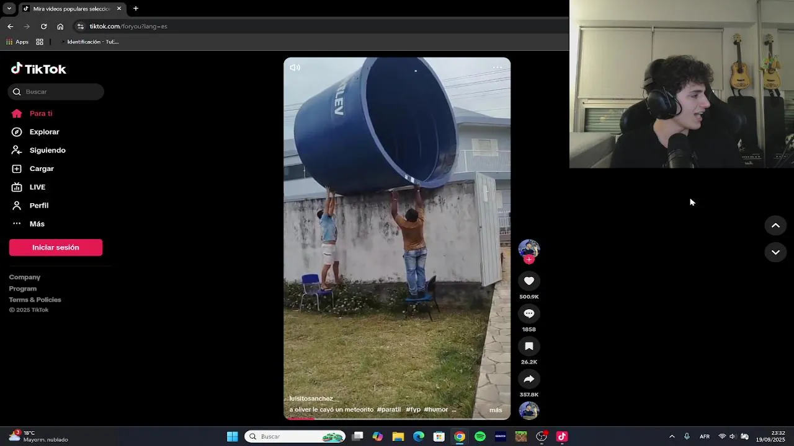Click the #humor hashtag
This screenshot has height=446, width=794.
[436, 409]
